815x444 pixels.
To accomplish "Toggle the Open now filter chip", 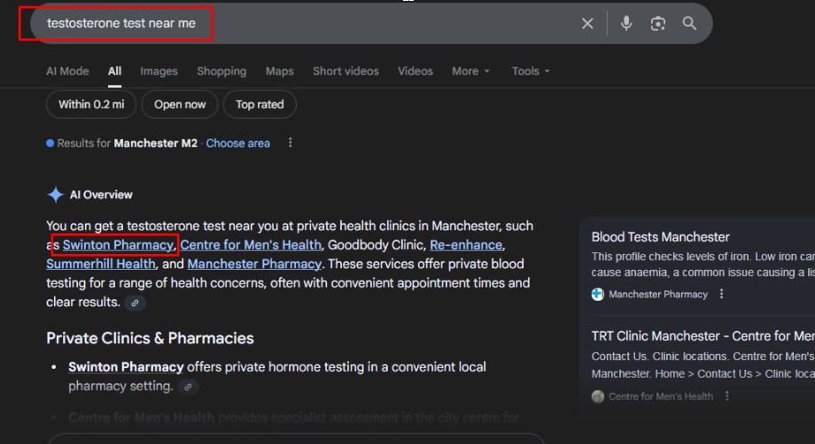I will click(180, 104).
